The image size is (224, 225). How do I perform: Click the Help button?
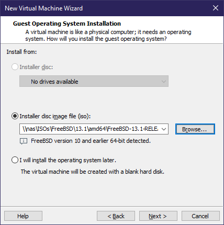click(23, 216)
